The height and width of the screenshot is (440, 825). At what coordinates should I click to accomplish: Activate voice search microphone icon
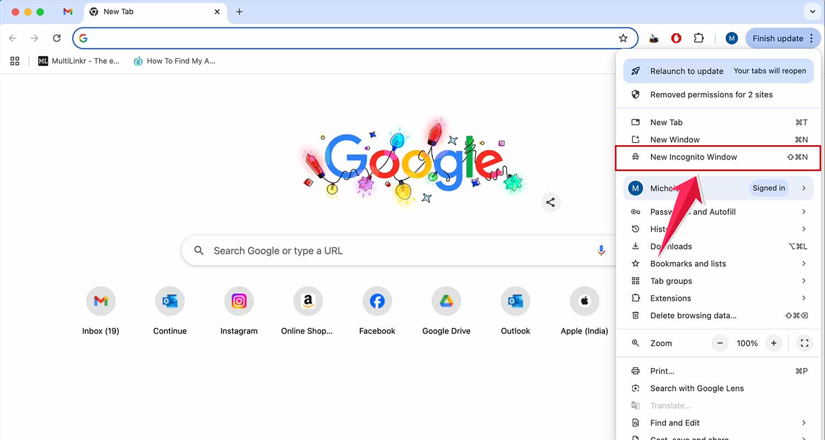point(601,250)
